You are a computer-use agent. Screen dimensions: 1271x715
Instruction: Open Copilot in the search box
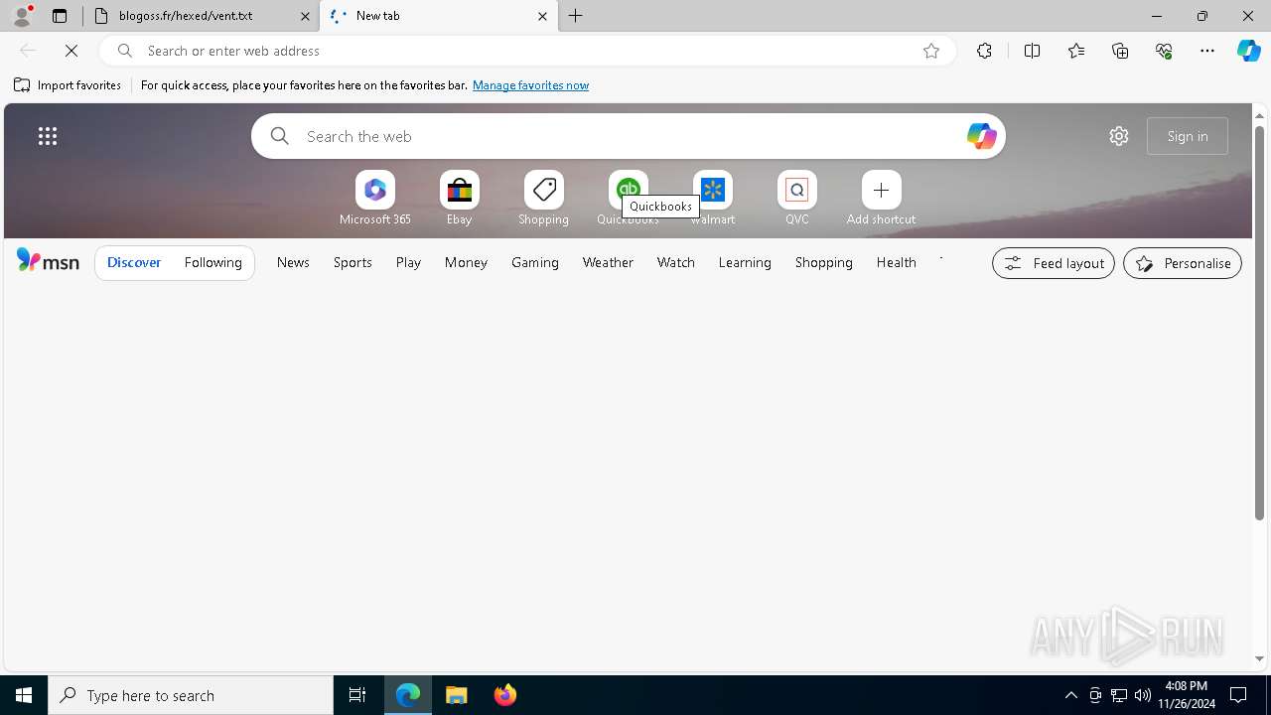point(981,136)
